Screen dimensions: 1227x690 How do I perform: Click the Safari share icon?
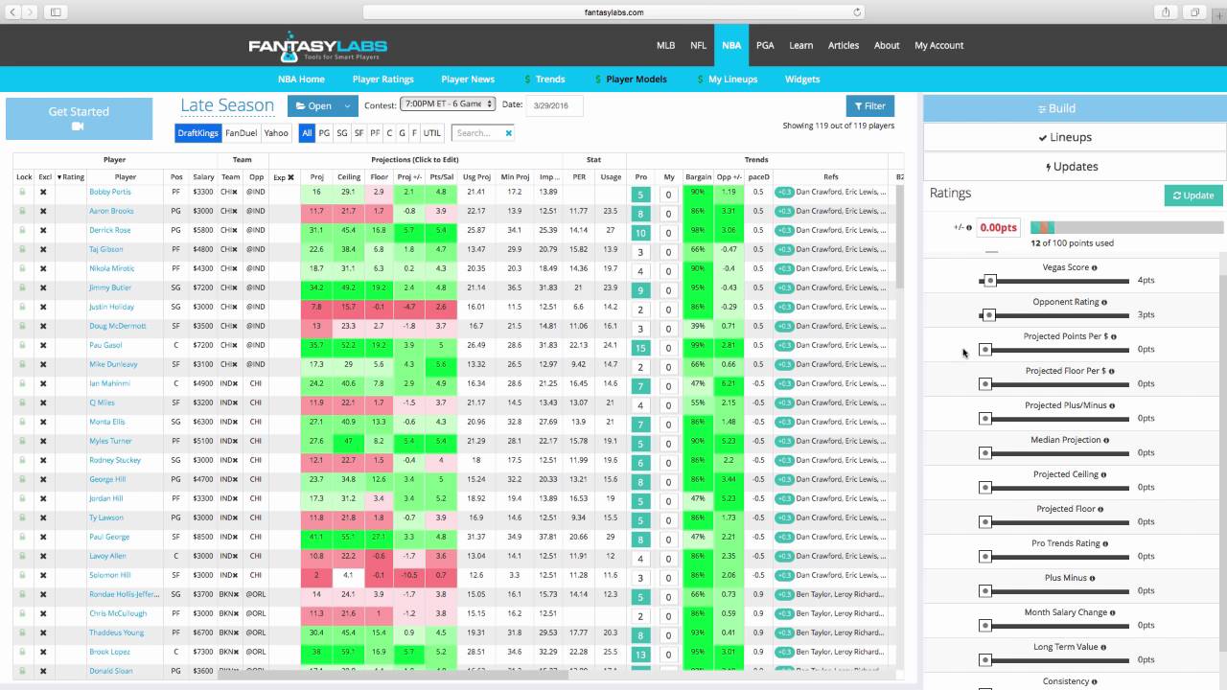(1167, 11)
